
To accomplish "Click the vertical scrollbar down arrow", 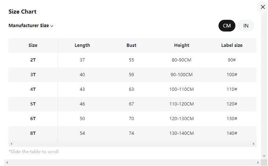I will coord(264,156).
